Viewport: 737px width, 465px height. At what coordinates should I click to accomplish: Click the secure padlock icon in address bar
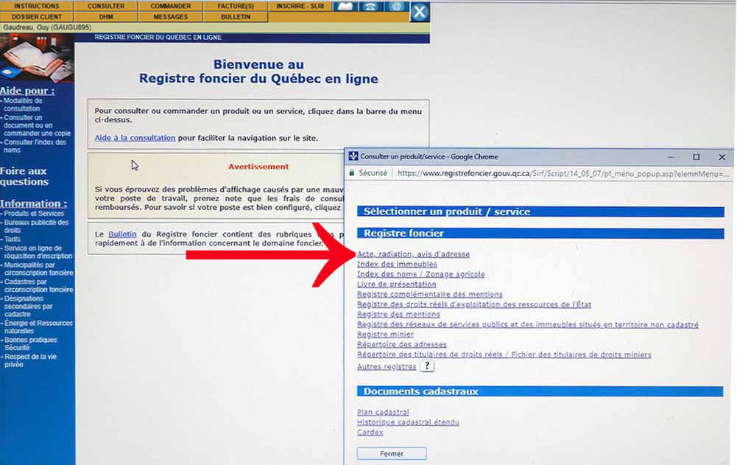pyautogui.click(x=353, y=173)
